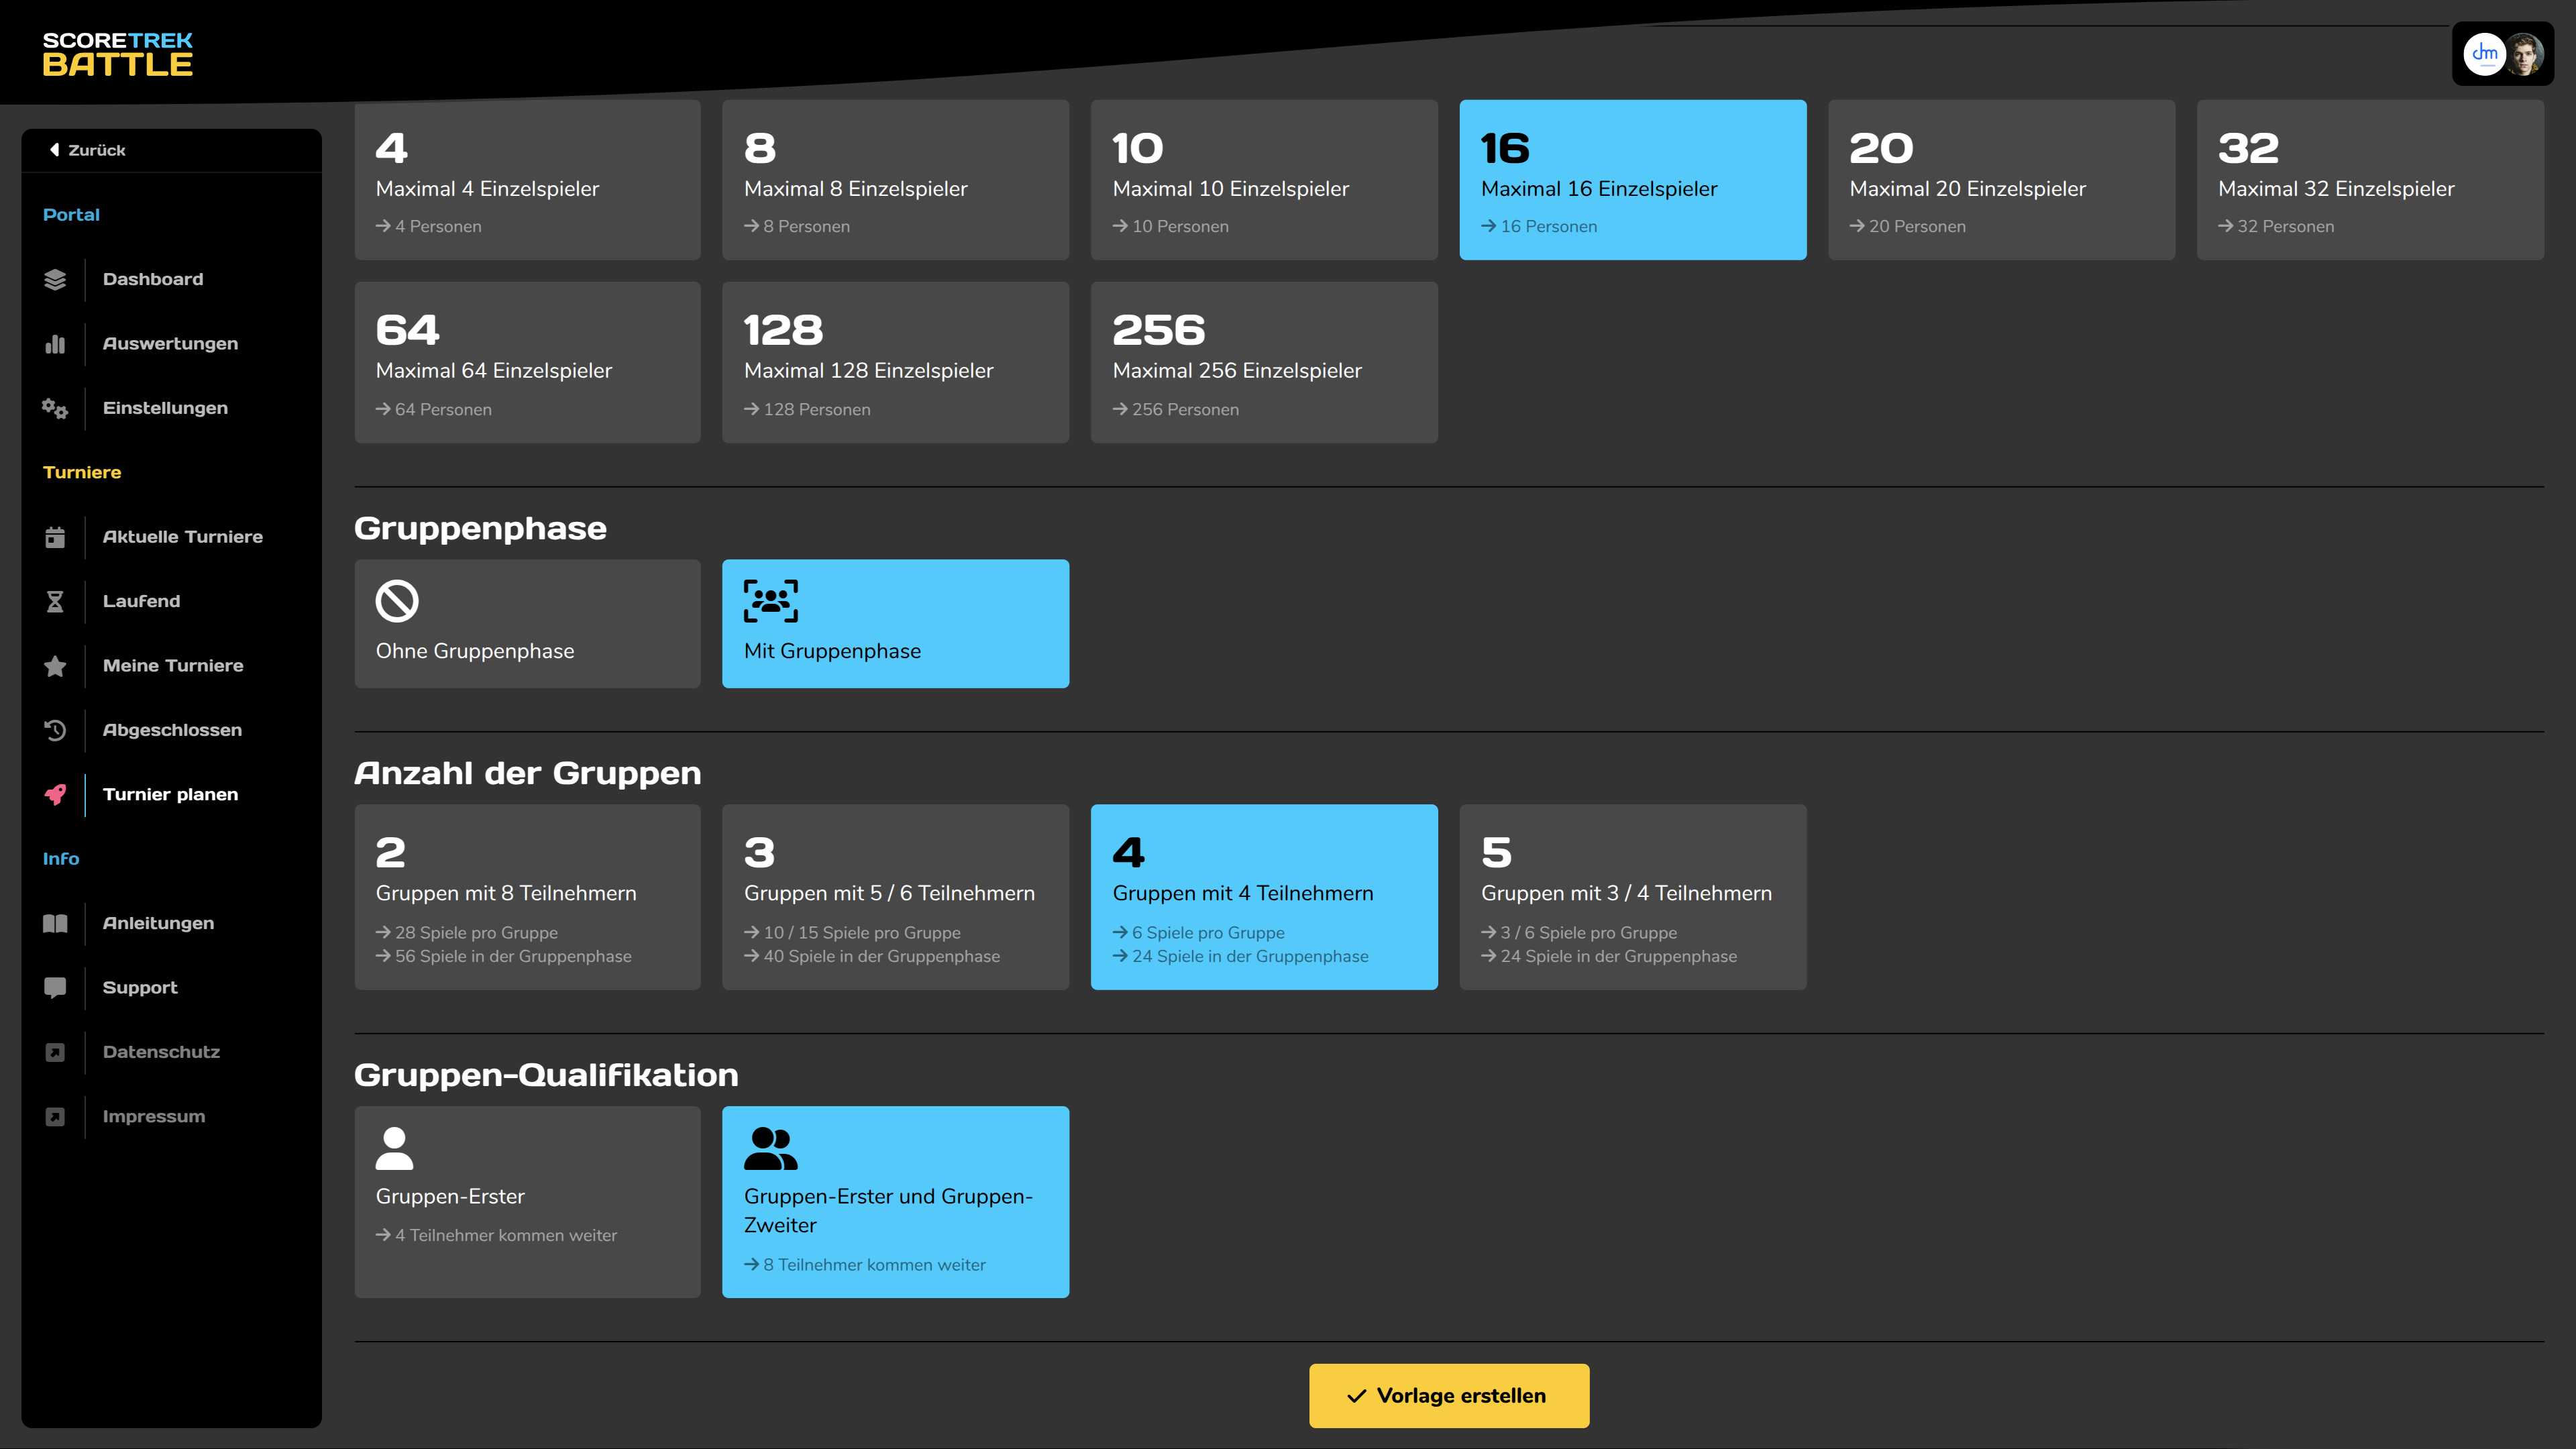Click the Laufend hourglass icon
The image size is (2576, 1449).
[x=55, y=601]
